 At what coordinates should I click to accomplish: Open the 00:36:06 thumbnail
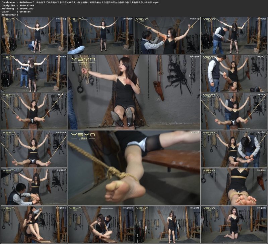(x=33, y=224)
